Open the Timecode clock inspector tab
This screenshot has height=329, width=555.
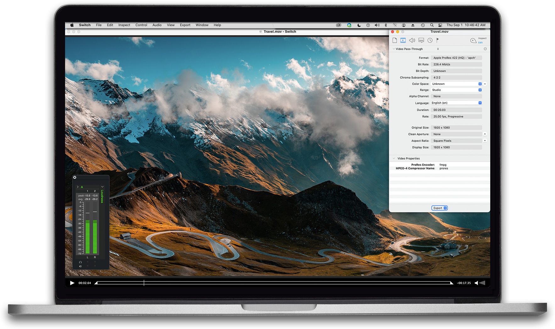[x=430, y=40]
